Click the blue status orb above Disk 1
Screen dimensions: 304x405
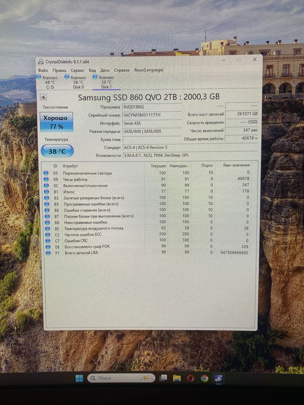pyautogui.click(x=95, y=77)
